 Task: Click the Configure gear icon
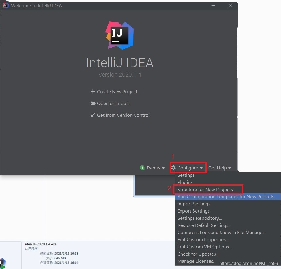pyautogui.click(x=173, y=167)
